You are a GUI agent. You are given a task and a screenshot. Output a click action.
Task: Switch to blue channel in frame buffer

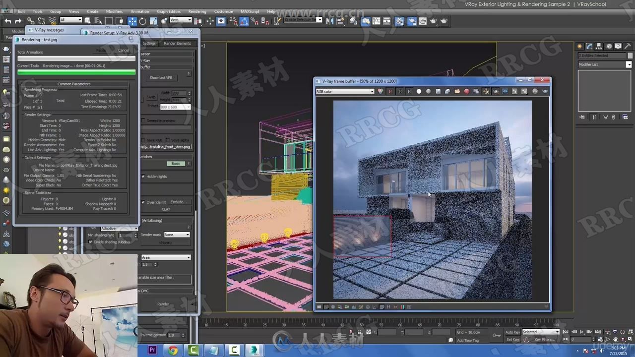409,91
